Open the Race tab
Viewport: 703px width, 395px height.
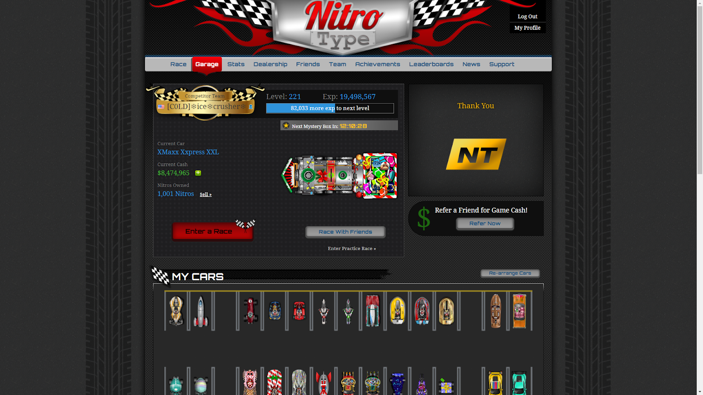pos(178,64)
